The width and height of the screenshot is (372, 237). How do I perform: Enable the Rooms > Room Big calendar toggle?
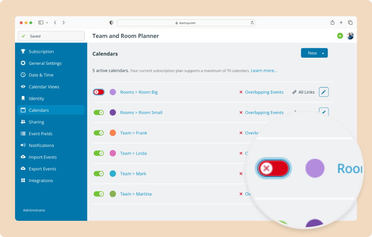(99, 92)
